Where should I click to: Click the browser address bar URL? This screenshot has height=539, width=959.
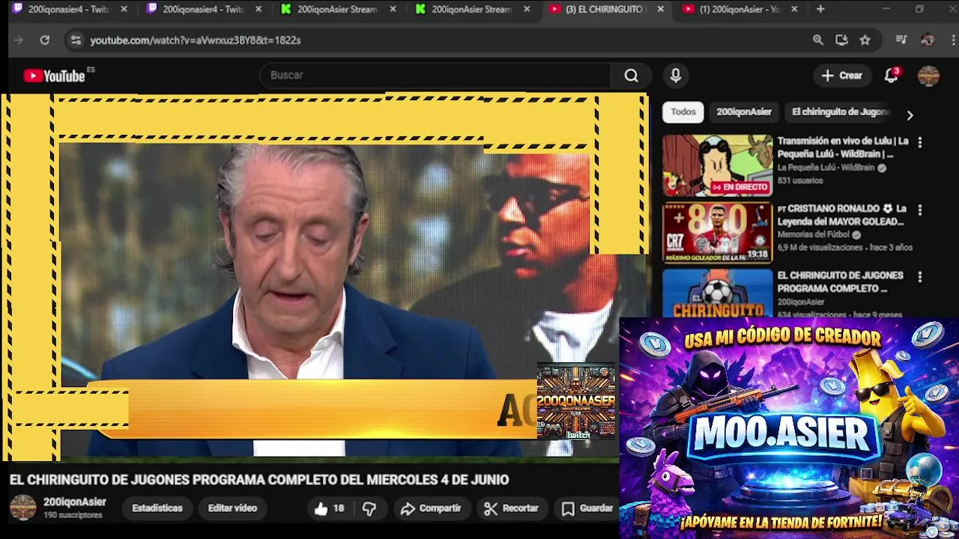(x=196, y=40)
